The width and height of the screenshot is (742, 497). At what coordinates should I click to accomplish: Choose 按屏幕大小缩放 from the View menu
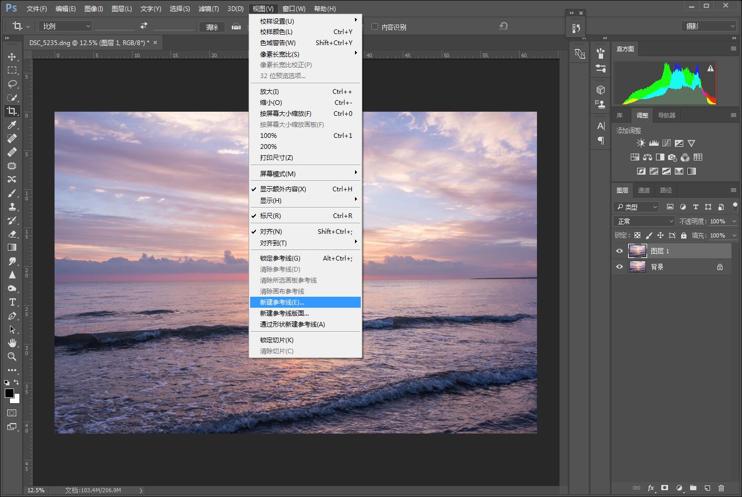(306, 114)
